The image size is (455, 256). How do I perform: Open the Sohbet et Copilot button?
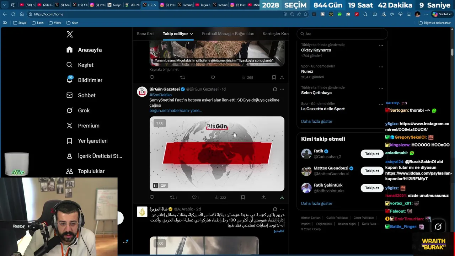(x=442, y=14)
